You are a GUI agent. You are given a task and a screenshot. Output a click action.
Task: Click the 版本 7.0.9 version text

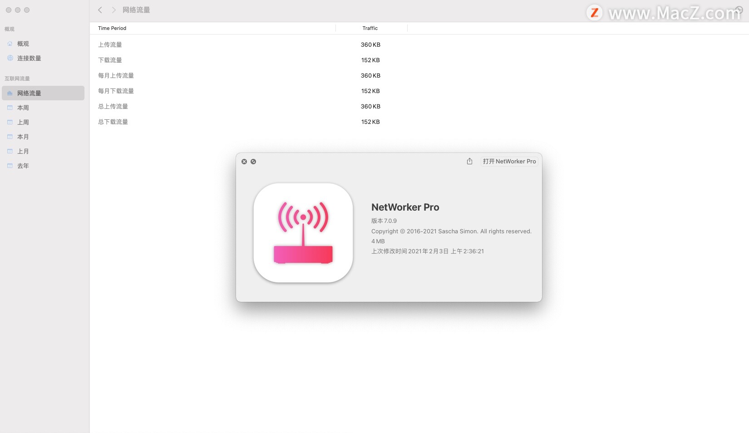(x=384, y=221)
